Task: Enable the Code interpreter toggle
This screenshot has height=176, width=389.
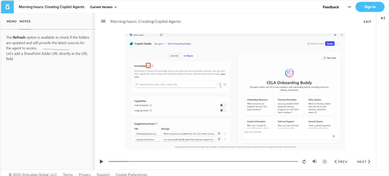Action: click(x=223, y=105)
